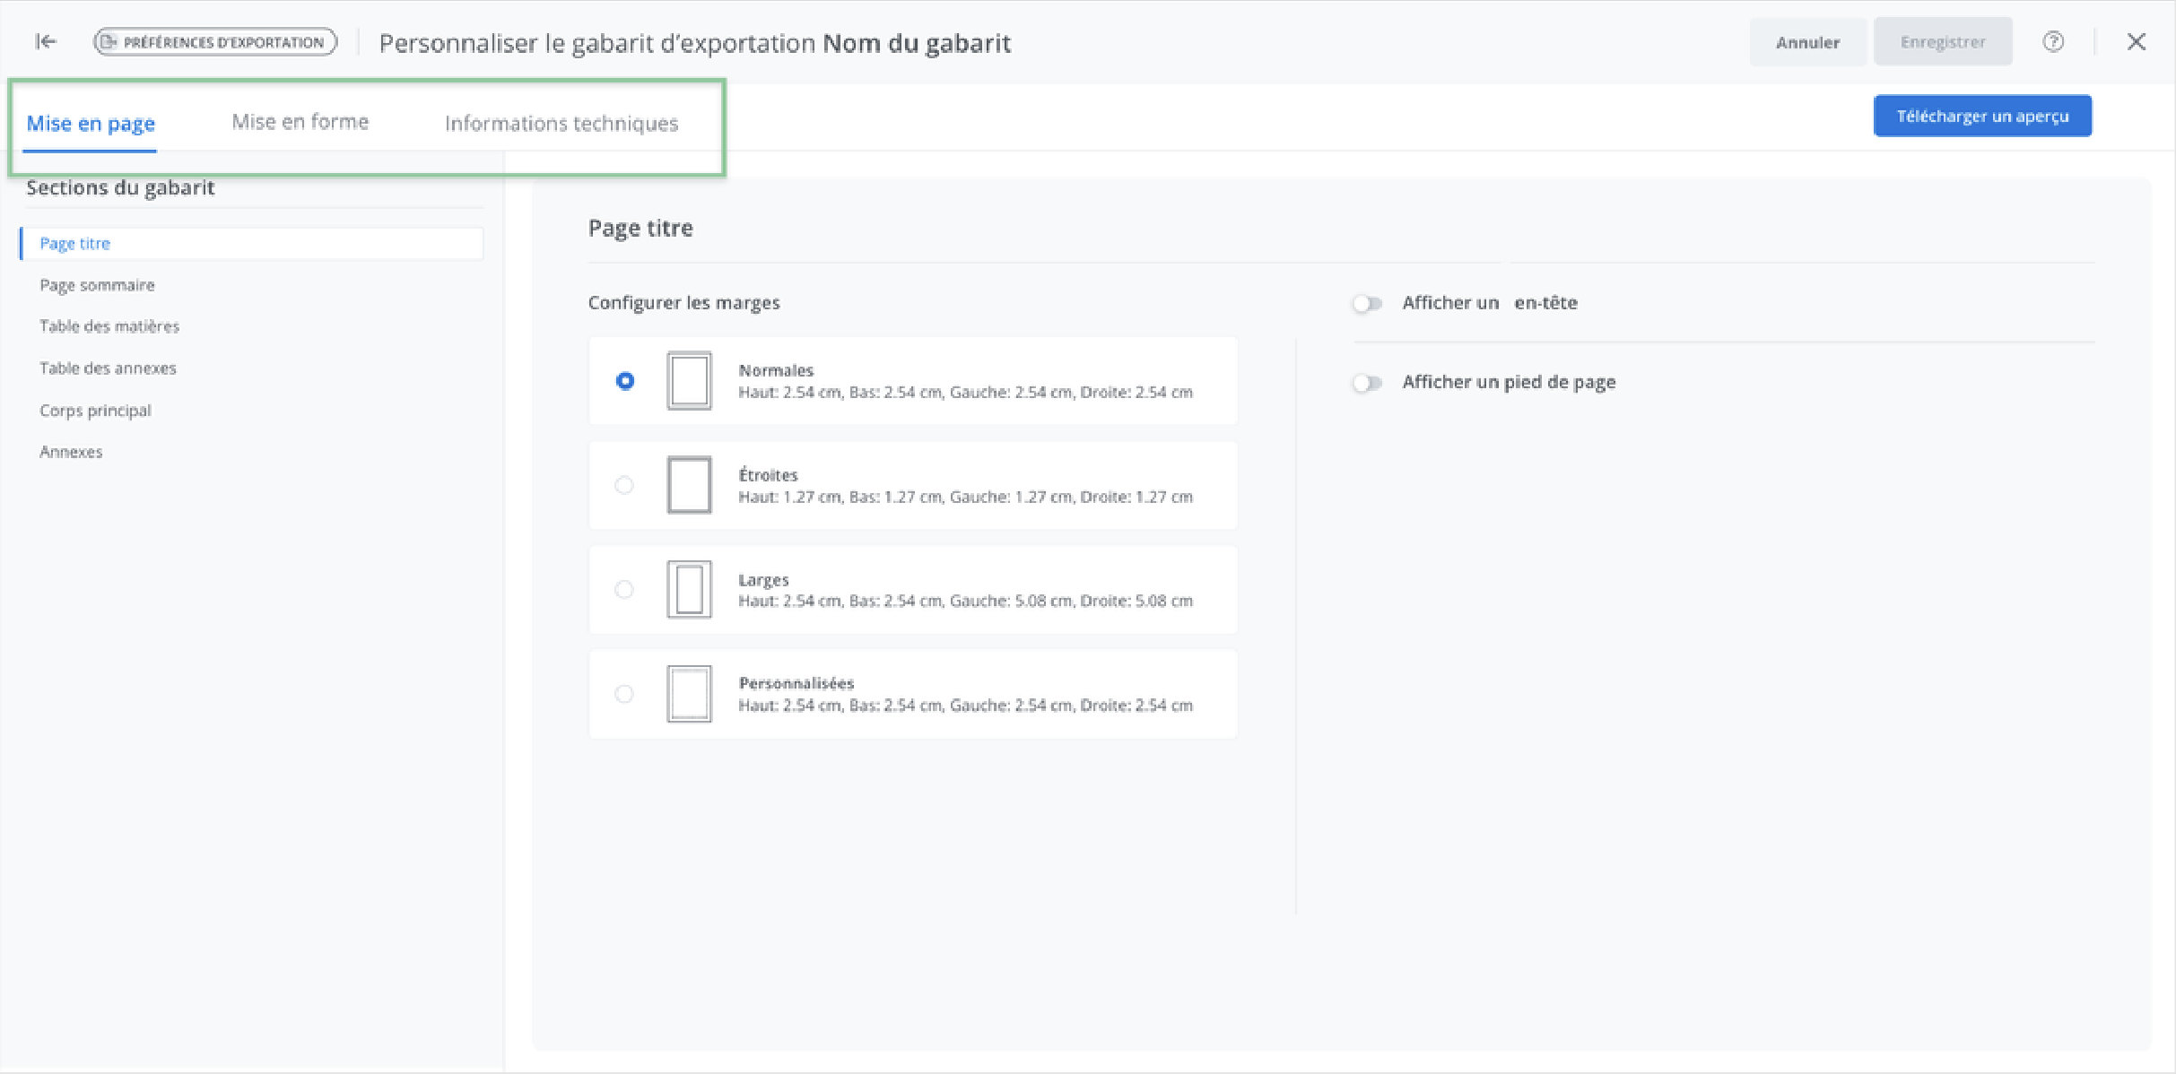Select the Corps principal section

[95, 411]
